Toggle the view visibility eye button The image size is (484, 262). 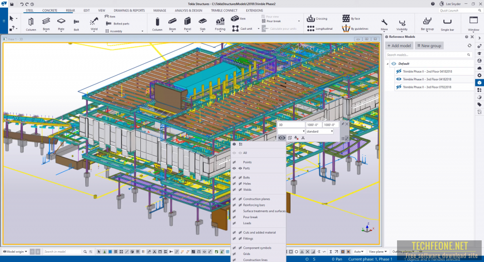282,138
